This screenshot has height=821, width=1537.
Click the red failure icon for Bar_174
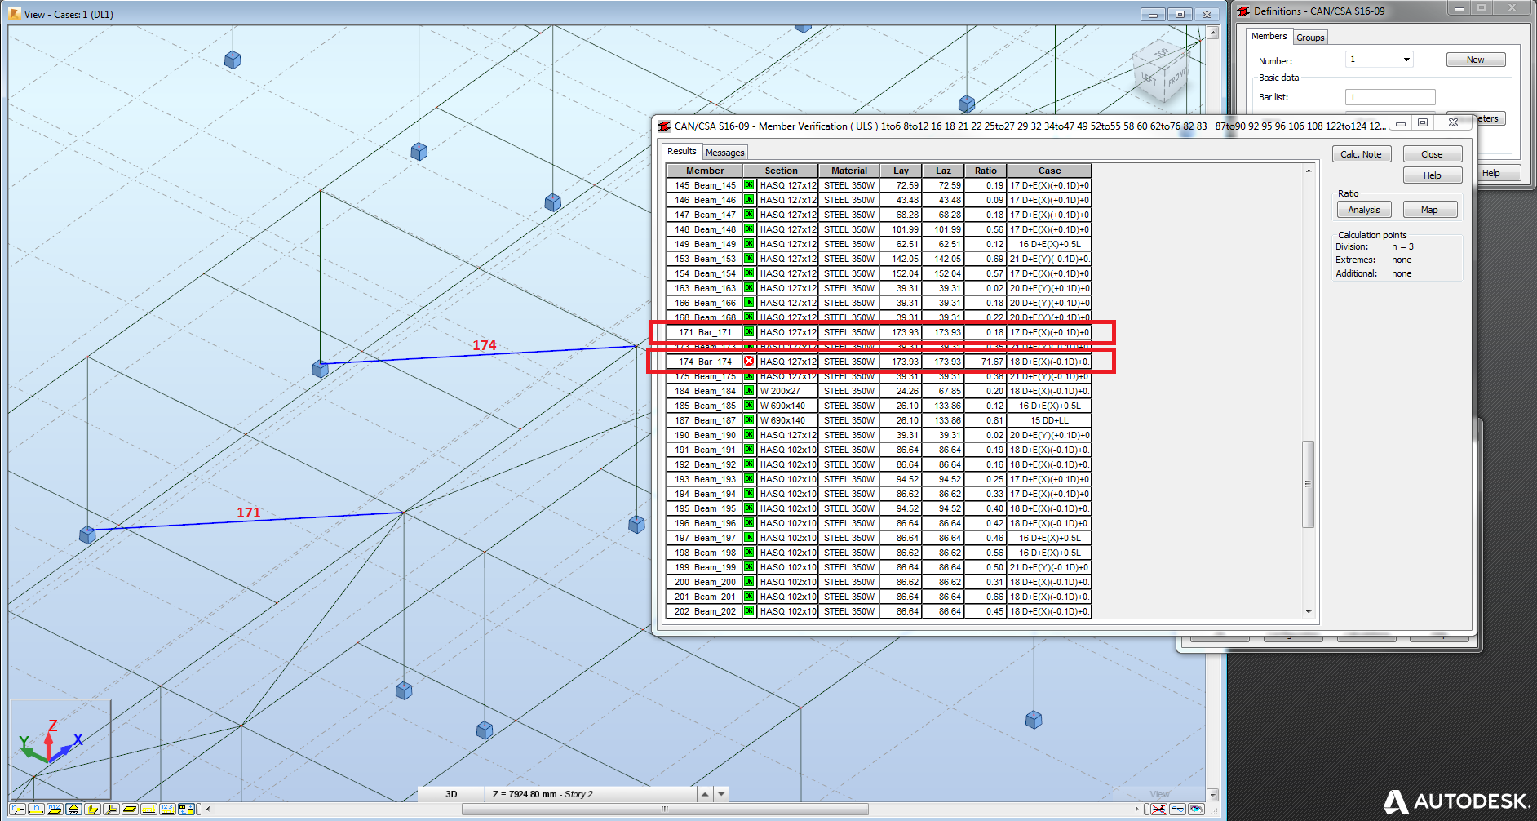pyautogui.click(x=748, y=362)
